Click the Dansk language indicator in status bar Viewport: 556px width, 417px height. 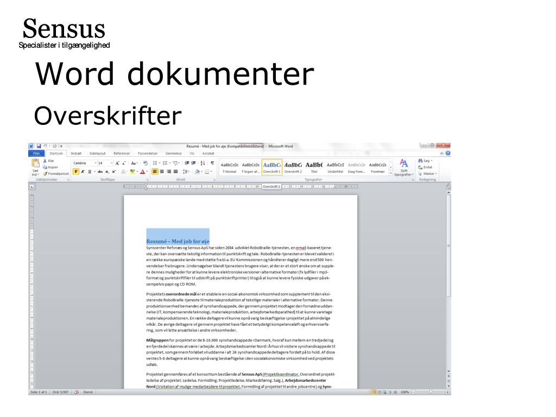(88, 392)
